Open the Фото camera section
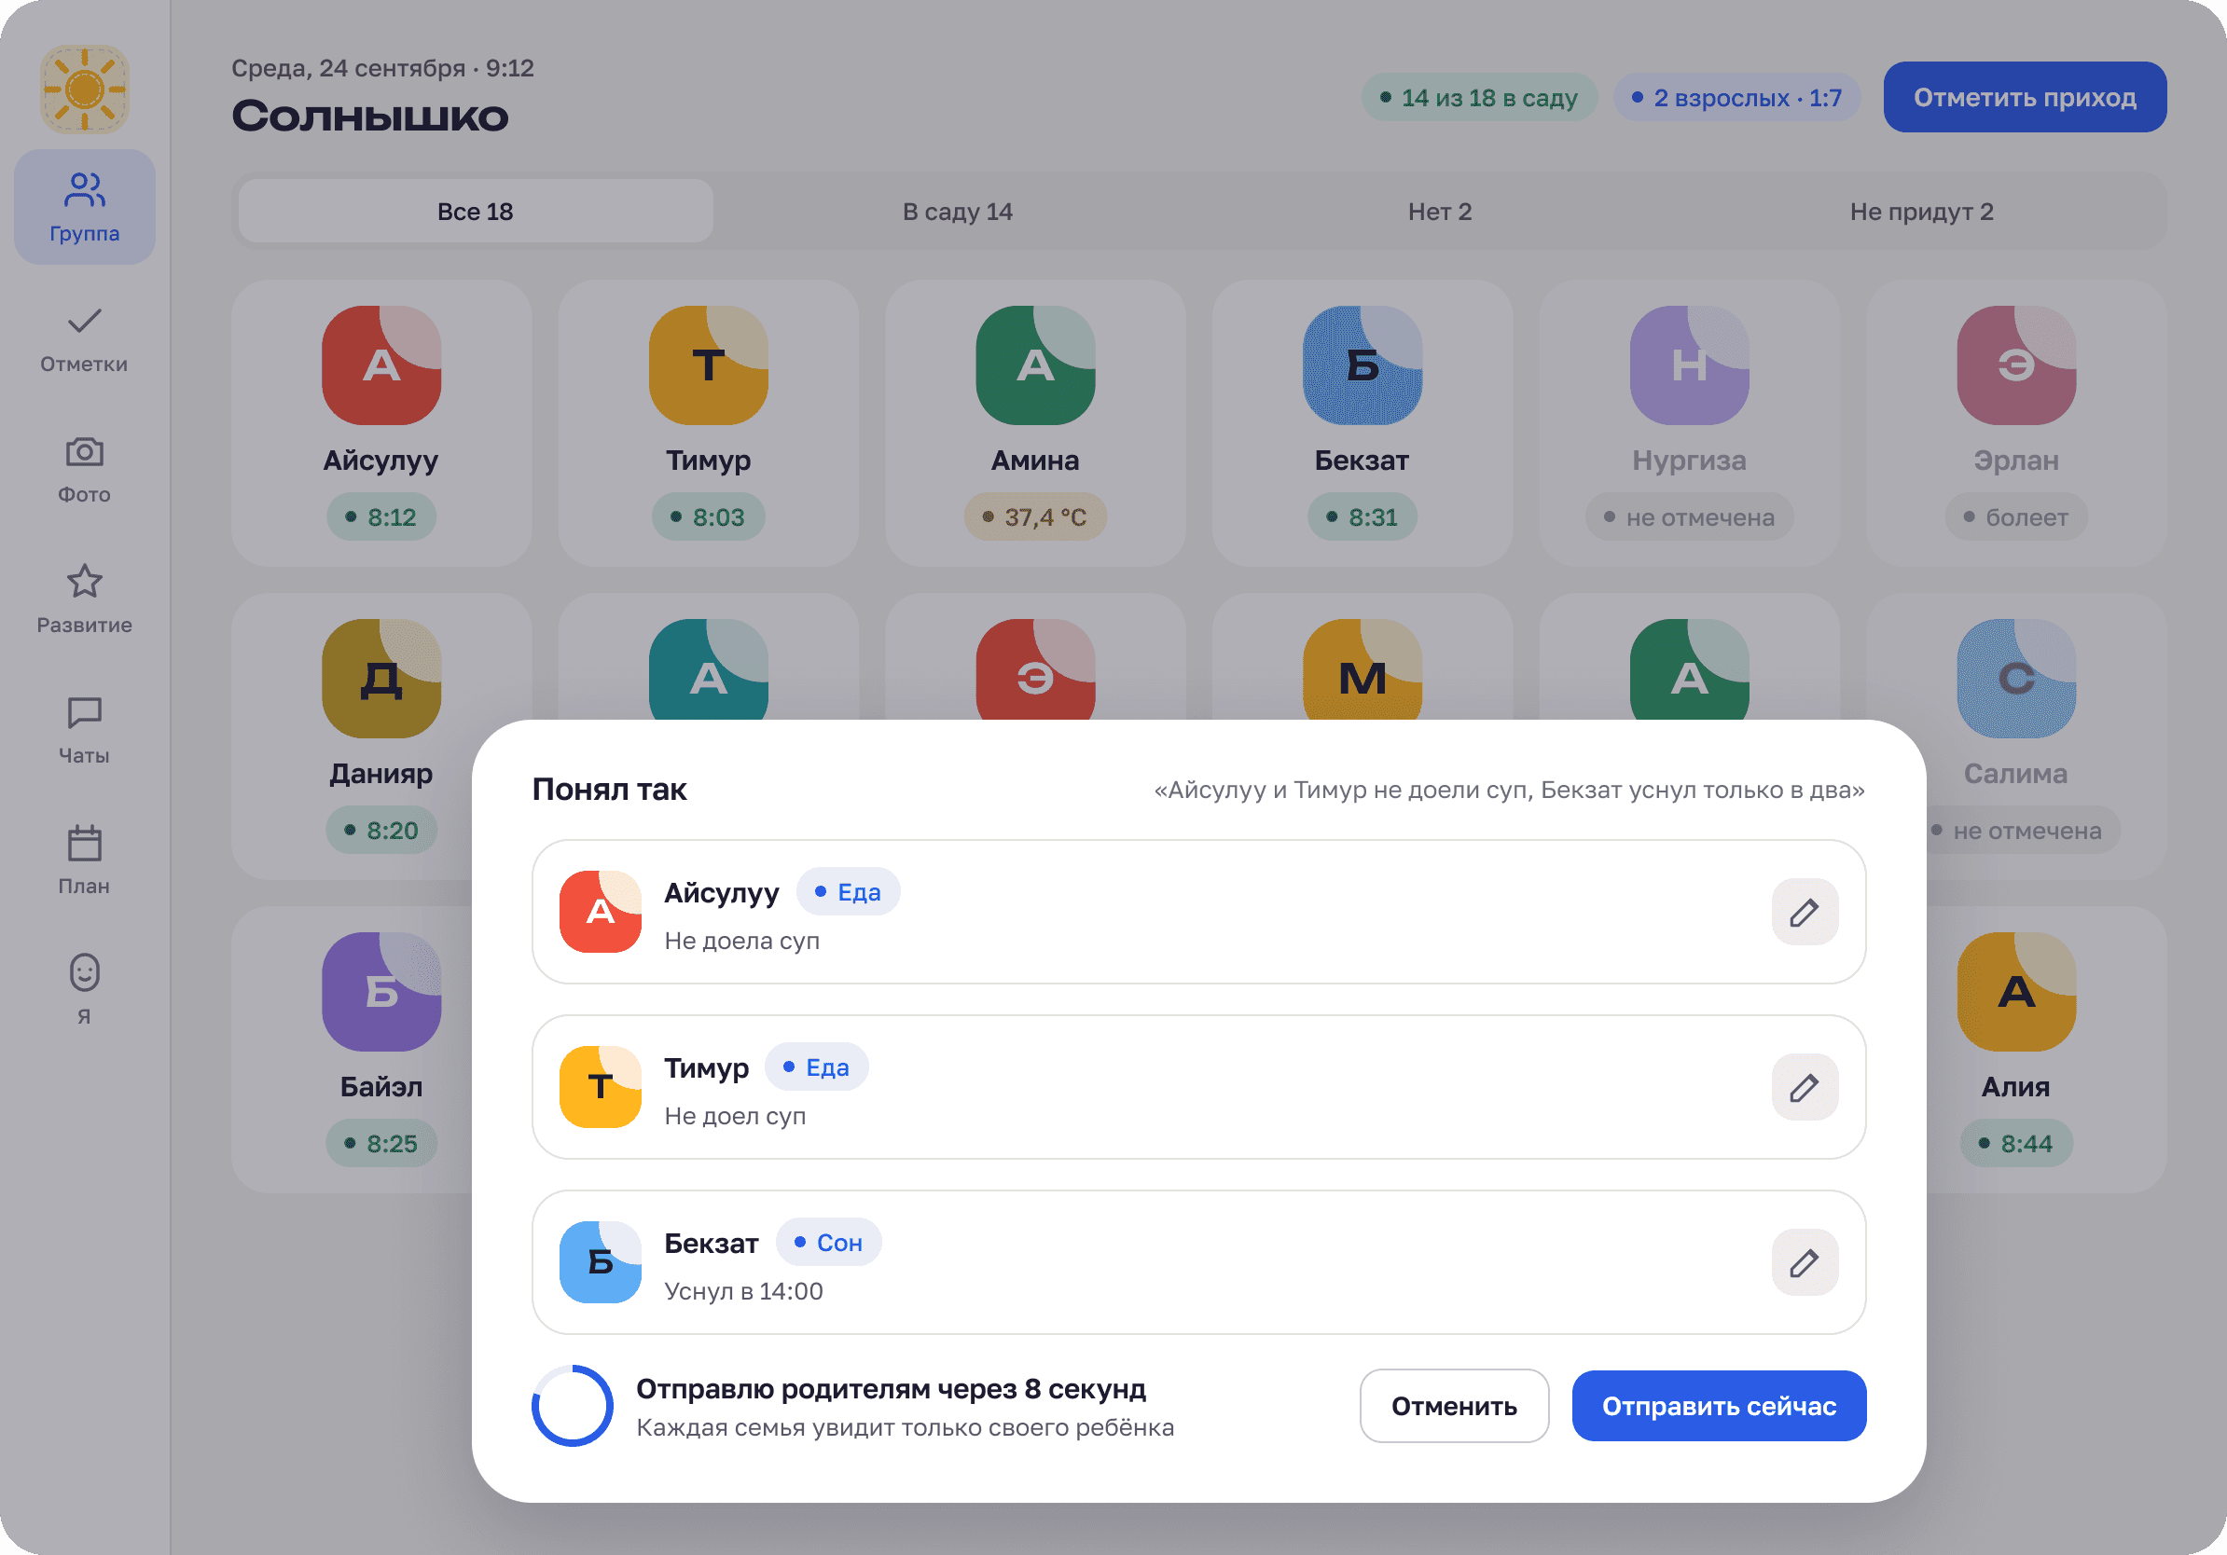This screenshot has width=2227, height=1555. 84,469
